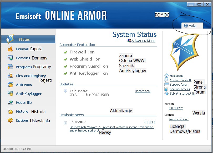Click the Anti-Keylogger - on green checkmark
This screenshot has width=213, height=153.
coord(65,73)
